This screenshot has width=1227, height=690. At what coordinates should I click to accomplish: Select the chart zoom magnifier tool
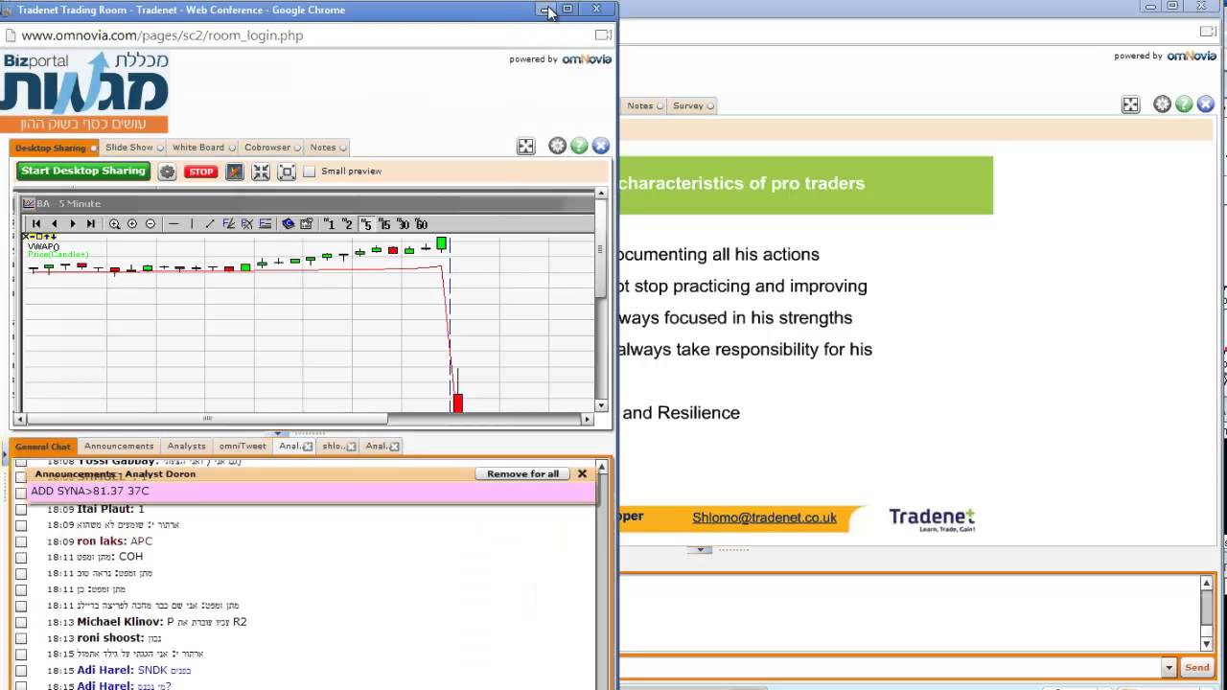(x=114, y=224)
